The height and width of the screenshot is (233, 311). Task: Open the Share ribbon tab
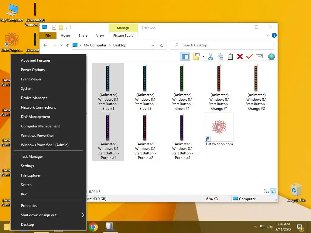point(83,35)
